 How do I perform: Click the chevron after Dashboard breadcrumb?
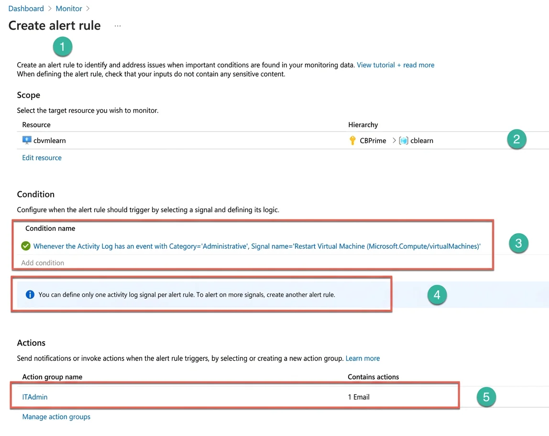(50, 9)
